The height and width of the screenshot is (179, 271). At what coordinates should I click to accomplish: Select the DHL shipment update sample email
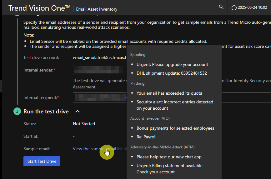tap(172, 73)
